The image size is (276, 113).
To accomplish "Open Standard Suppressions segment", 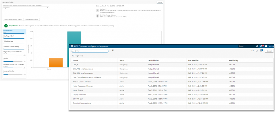I will 82,103.
